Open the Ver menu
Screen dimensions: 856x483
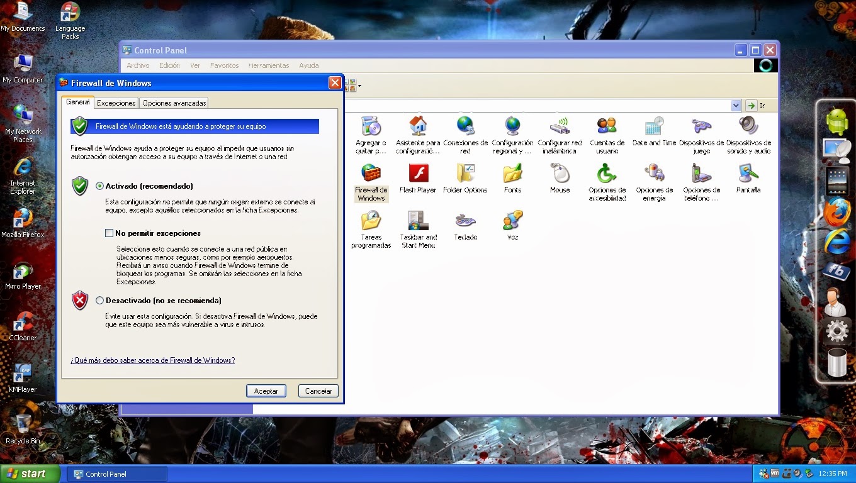click(195, 65)
